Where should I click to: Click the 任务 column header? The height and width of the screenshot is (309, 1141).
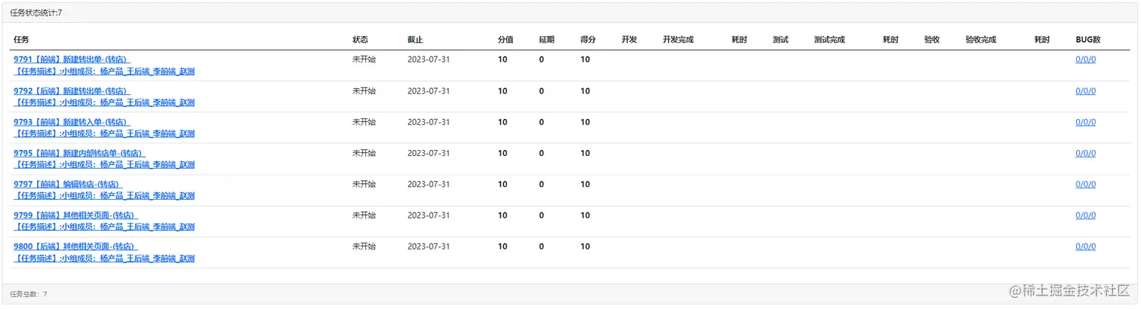coord(21,40)
